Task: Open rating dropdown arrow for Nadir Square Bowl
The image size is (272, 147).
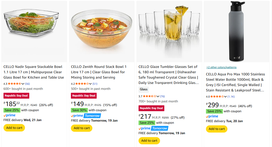Action: (x=23, y=84)
